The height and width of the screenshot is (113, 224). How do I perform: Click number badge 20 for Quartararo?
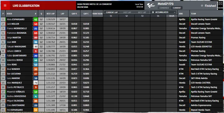pos(35,56)
